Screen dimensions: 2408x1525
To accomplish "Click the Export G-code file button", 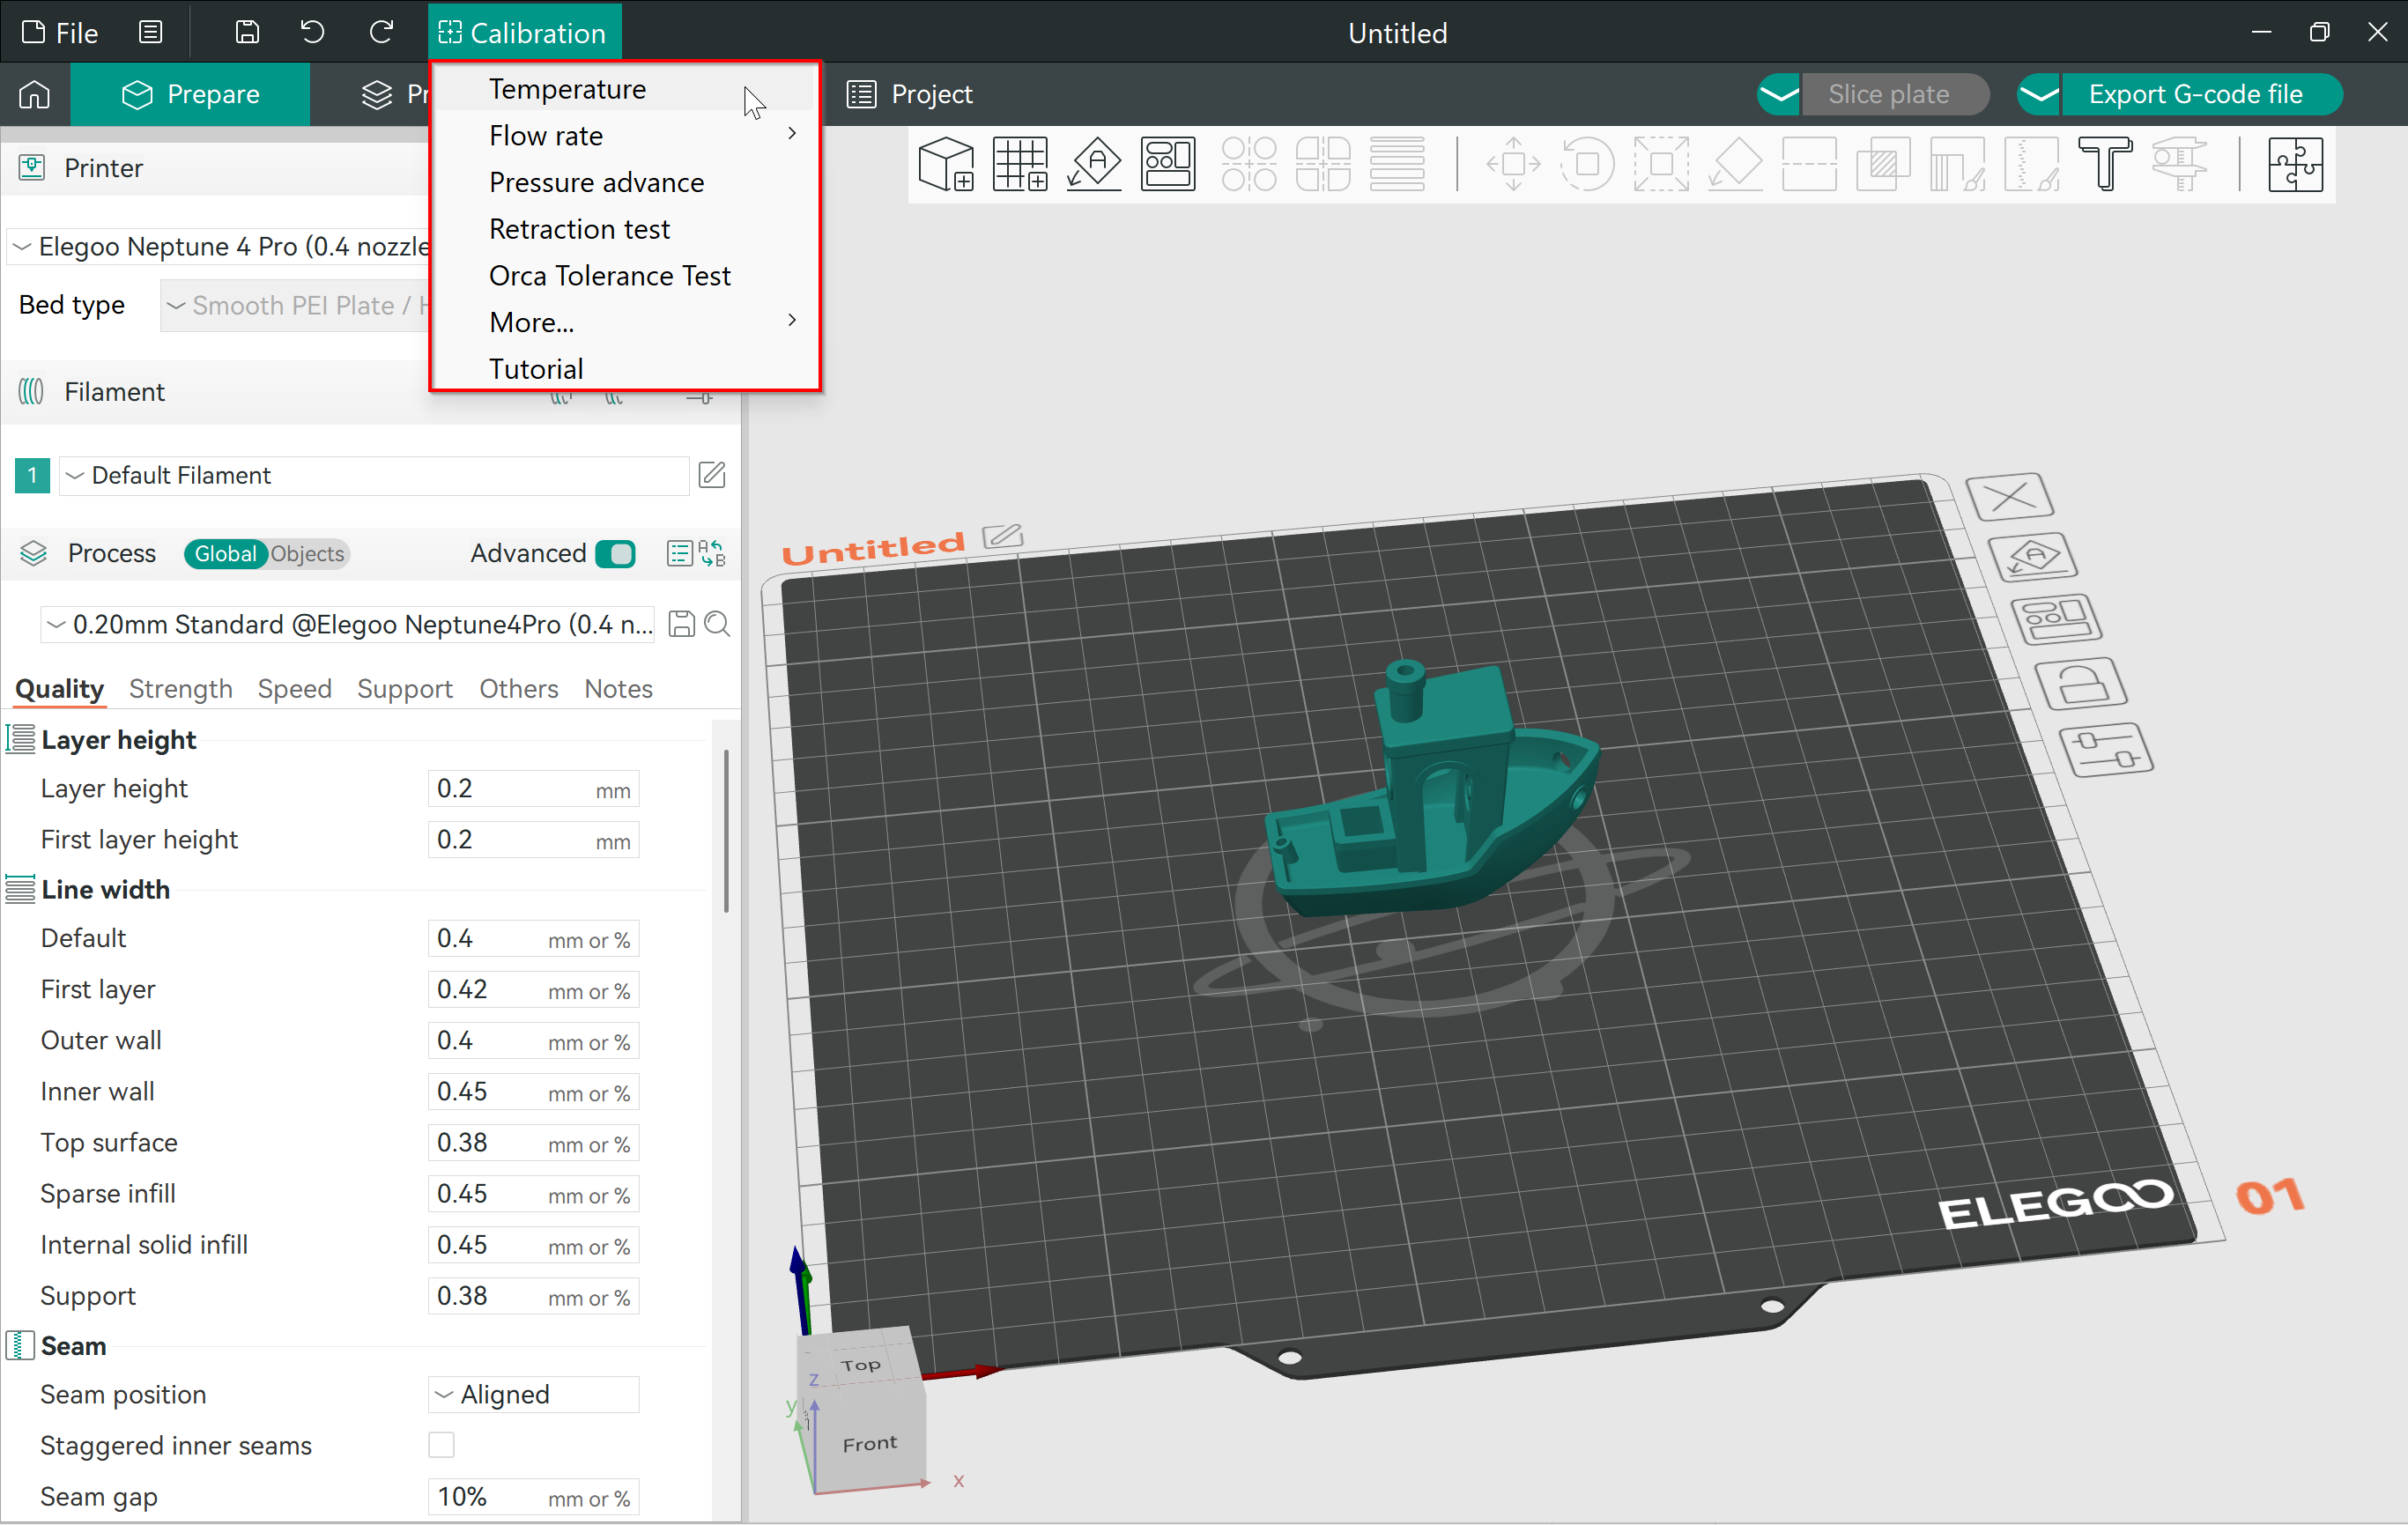I will click(x=2194, y=94).
